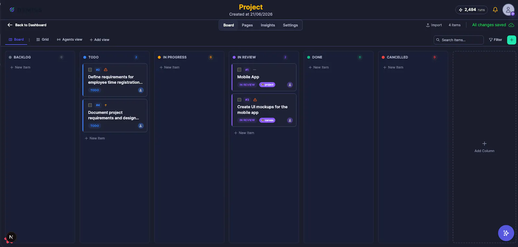Click the CANCELLED red status dot
The width and height of the screenshot is (518, 247).
(x=383, y=57)
